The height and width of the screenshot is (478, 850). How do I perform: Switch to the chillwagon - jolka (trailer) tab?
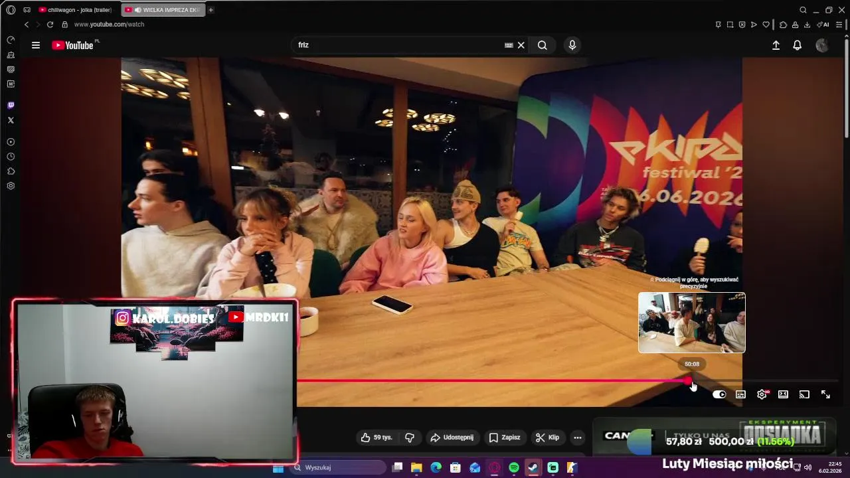75,10
